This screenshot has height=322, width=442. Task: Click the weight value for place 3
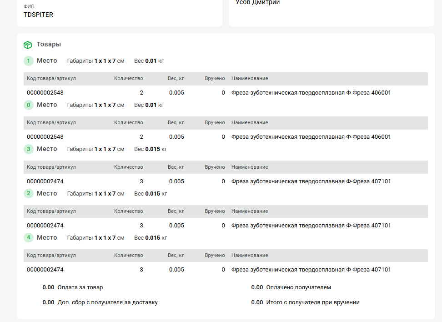[x=152, y=149]
